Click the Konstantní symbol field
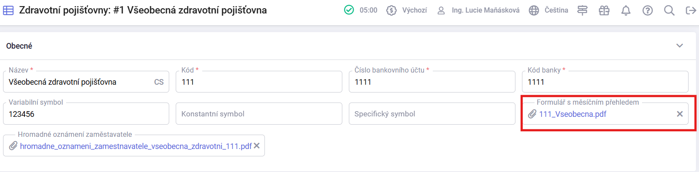Image resolution: width=699 pixels, height=172 pixels. point(259,114)
